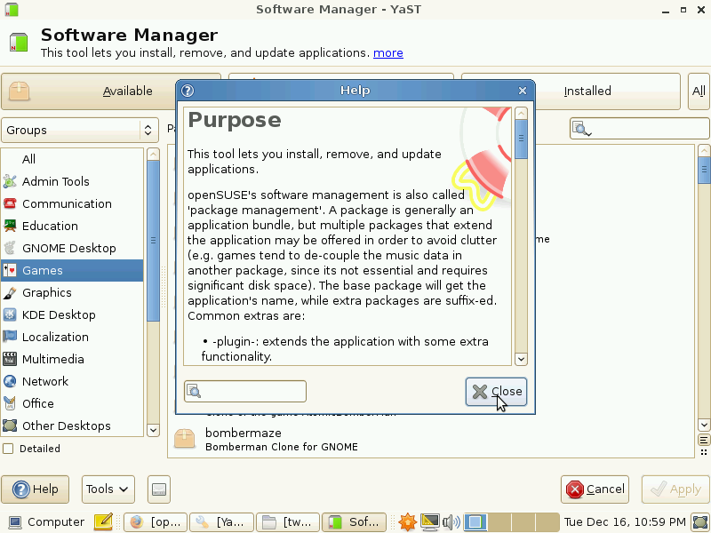The width and height of the screenshot is (711, 533).
Task: Click the Education group icon
Action: point(10,227)
